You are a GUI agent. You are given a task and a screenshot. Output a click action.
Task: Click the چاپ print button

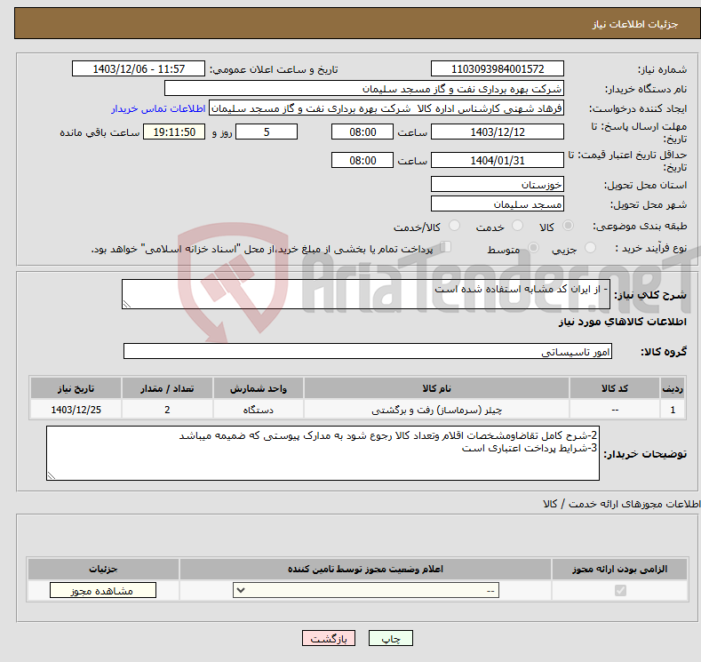pos(391,638)
